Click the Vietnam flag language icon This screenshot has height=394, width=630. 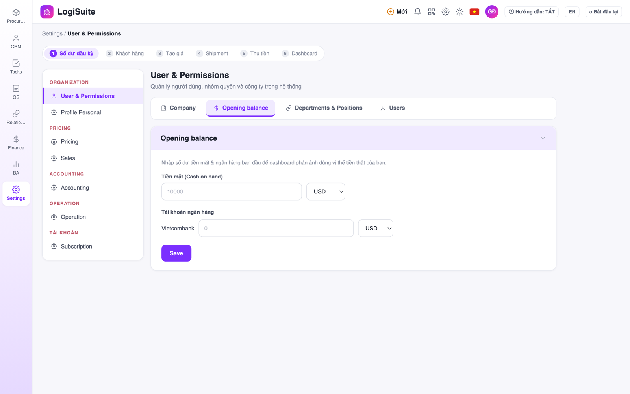coord(474,12)
